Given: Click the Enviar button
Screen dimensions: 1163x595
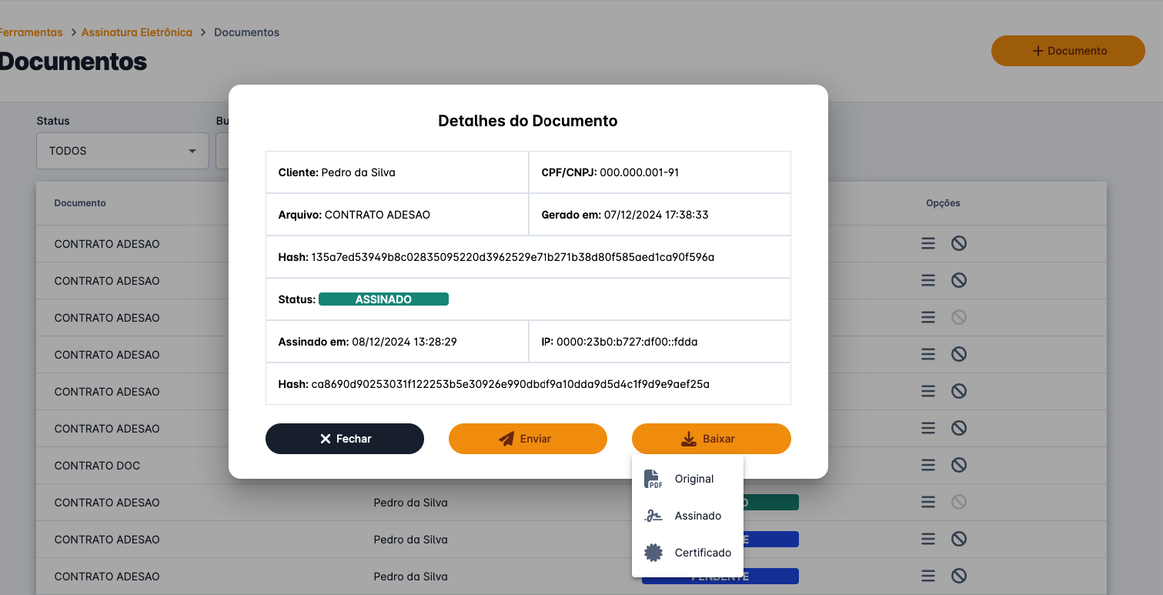Looking at the screenshot, I should coord(527,439).
